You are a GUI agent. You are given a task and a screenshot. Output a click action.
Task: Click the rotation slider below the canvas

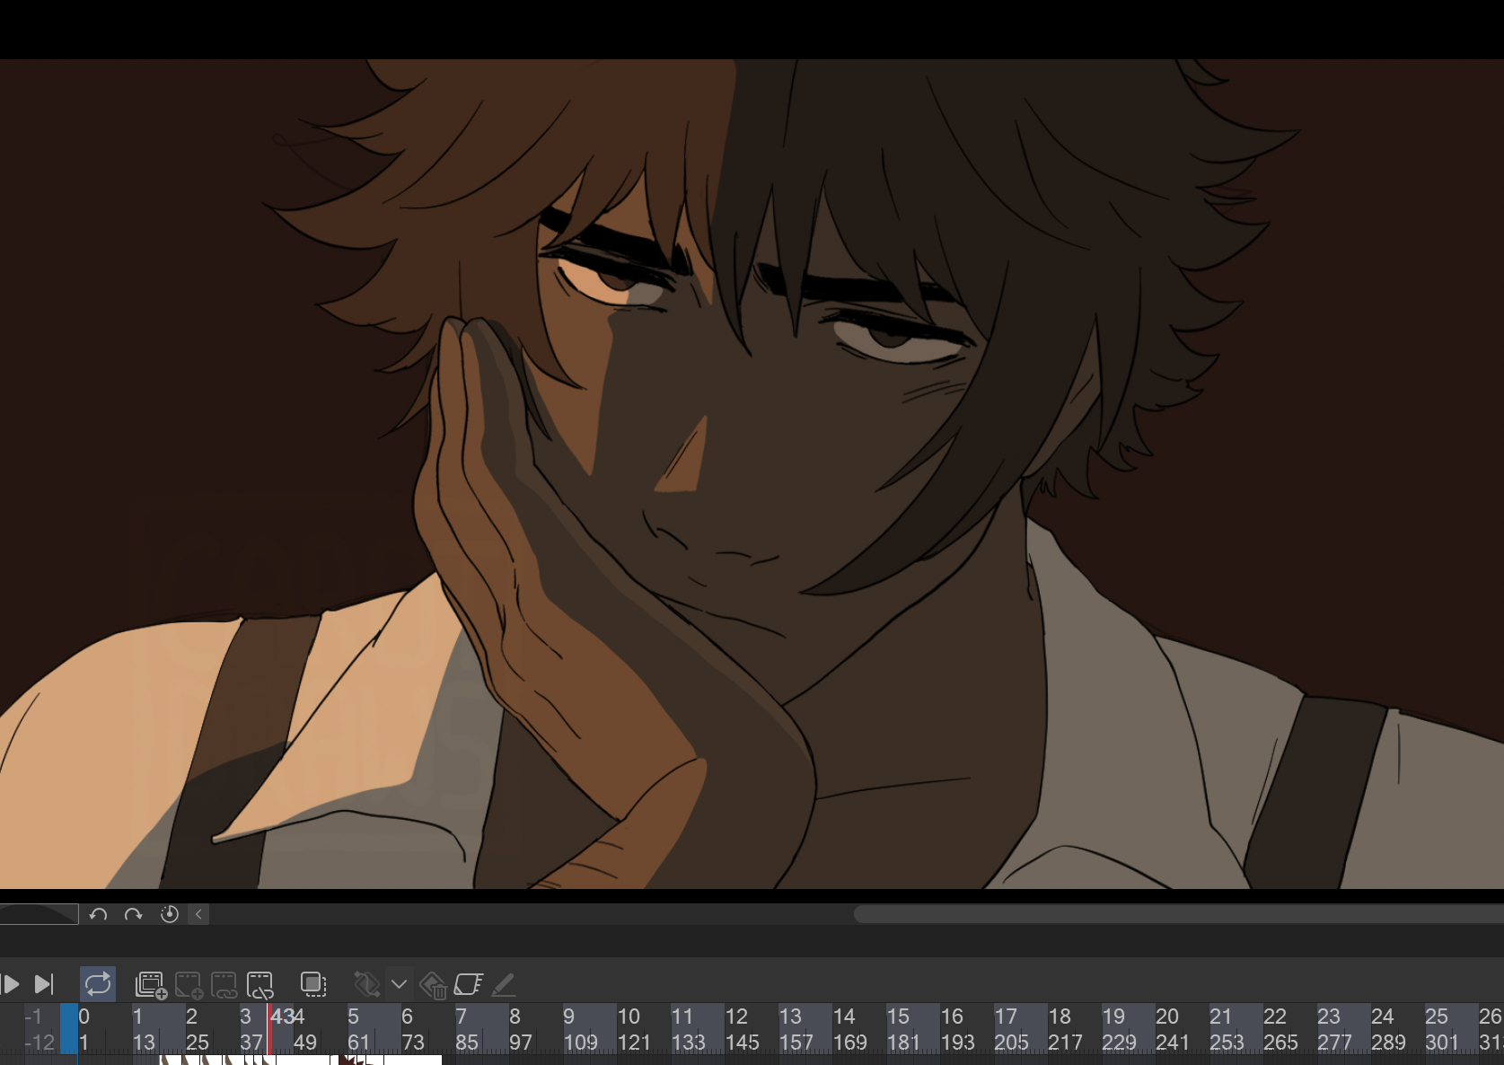[39, 914]
